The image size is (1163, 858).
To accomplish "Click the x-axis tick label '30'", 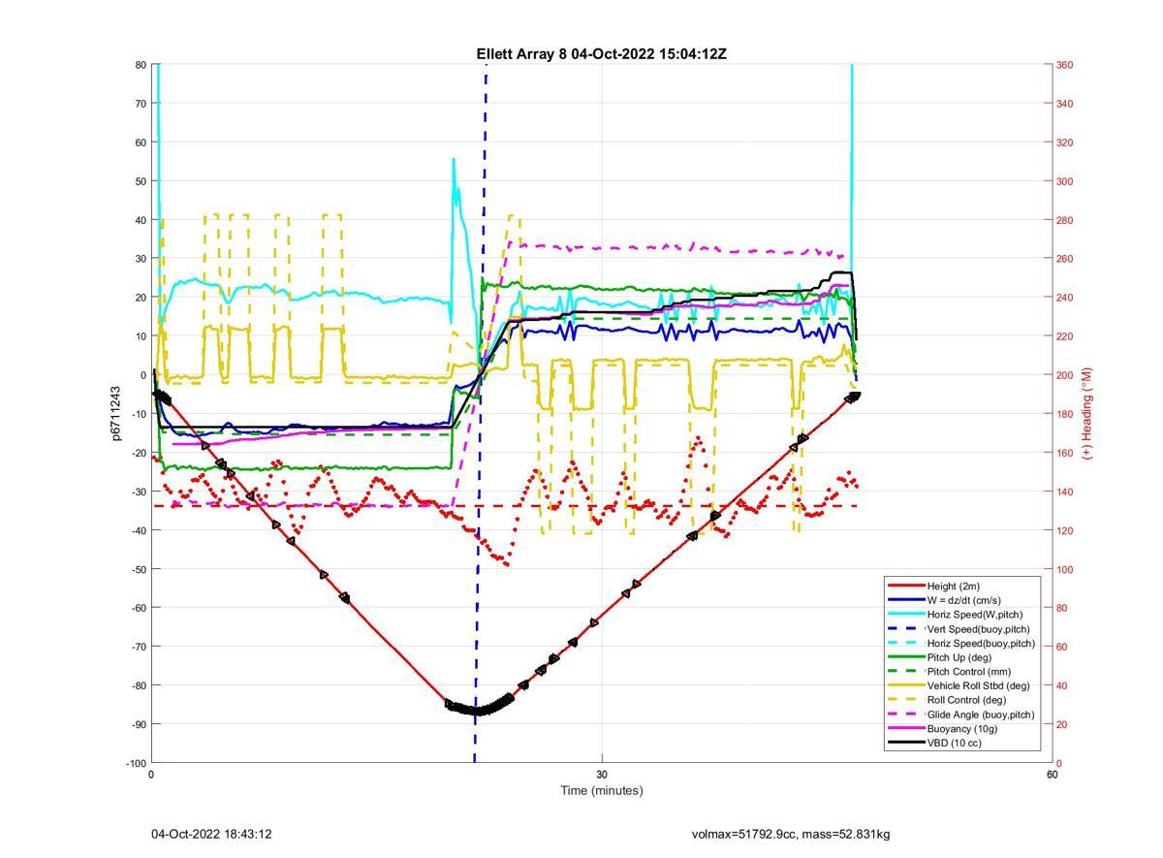I will (602, 774).
